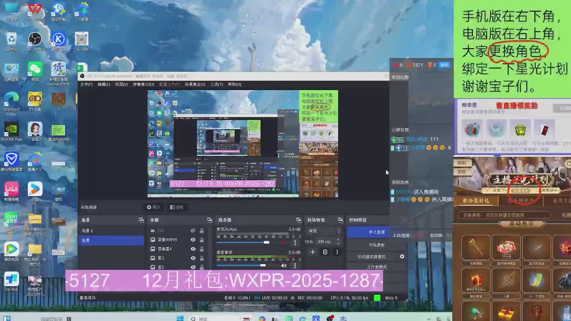Add a transition with the plus icon
The height and width of the screenshot is (321, 571).
tap(312, 252)
